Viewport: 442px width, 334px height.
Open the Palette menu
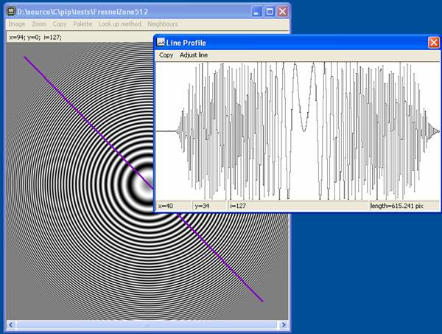pyautogui.click(x=83, y=24)
